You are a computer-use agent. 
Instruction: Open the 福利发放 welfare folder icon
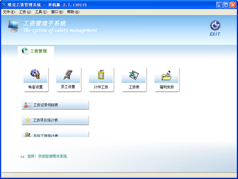167,75
